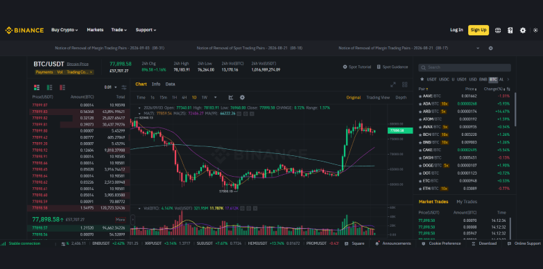The height and width of the screenshot is (269, 543).
Task: Collapse the OHLC info line arrow
Action: click(x=140, y=107)
